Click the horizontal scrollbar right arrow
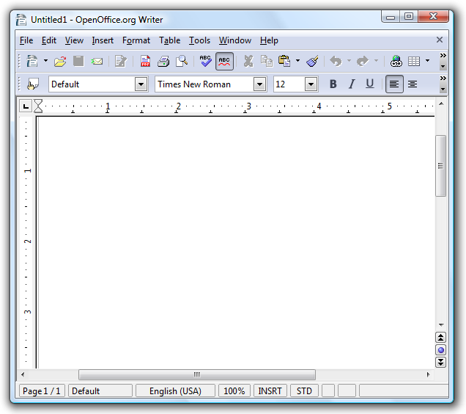Image resolution: width=466 pixels, height=414 pixels. pos(428,374)
